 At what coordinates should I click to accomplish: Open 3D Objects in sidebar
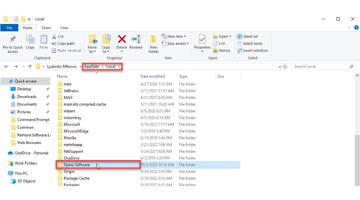coord(26,181)
